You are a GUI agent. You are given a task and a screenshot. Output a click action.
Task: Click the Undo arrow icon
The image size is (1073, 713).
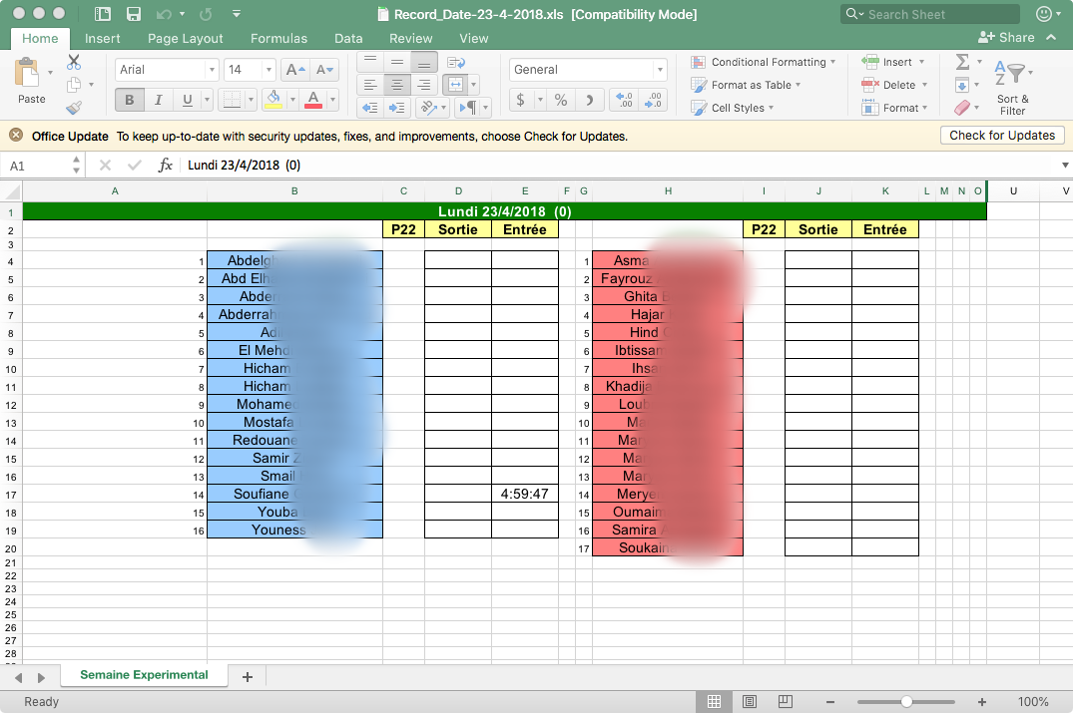click(x=165, y=14)
